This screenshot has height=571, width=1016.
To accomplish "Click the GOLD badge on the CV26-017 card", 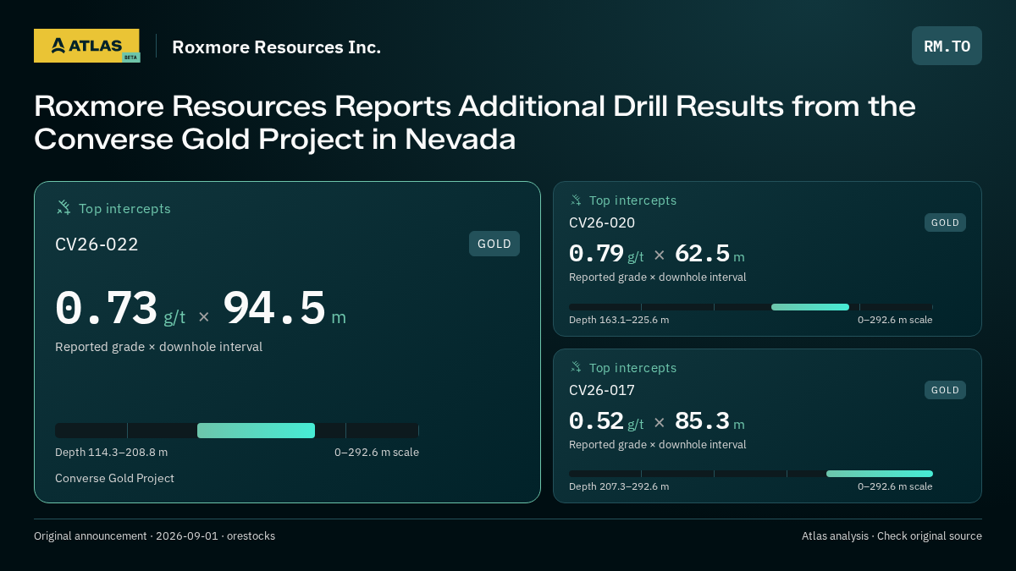I will point(945,390).
